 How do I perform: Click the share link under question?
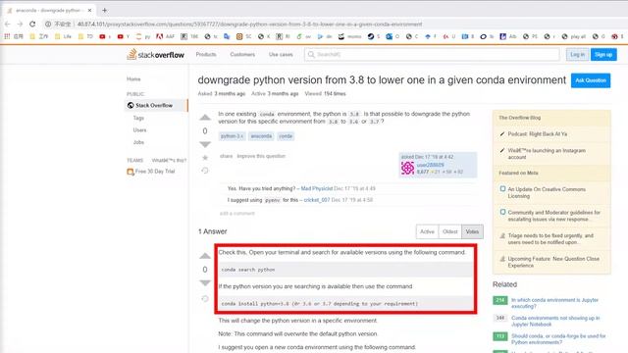click(x=226, y=156)
